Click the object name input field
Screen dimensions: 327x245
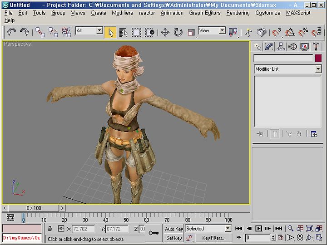(x=283, y=58)
